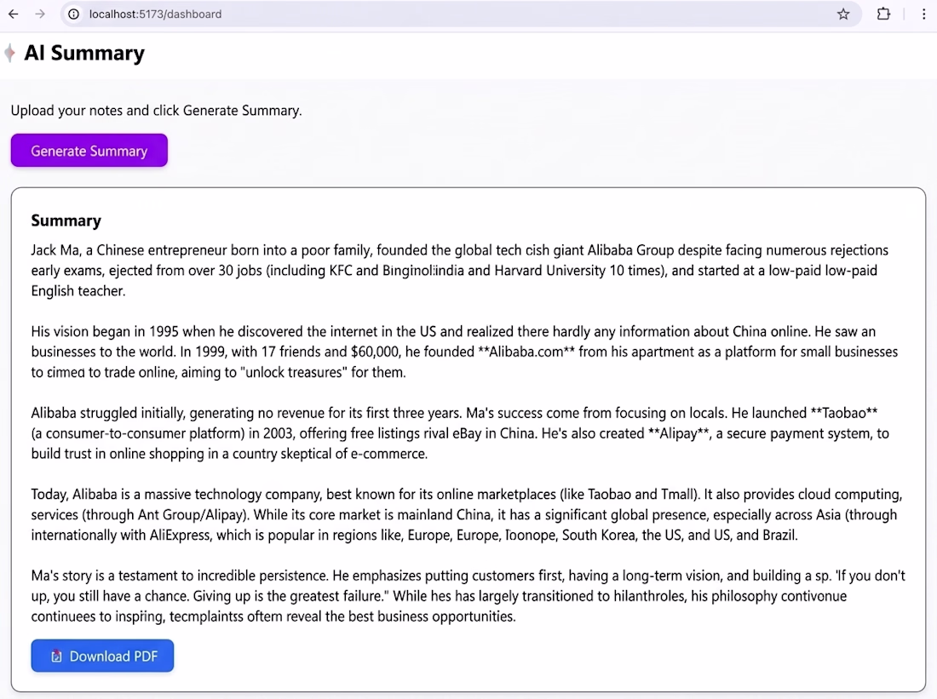Click the bold Summary heading in the card
Viewport: 937px width, 699px height.
click(66, 221)
